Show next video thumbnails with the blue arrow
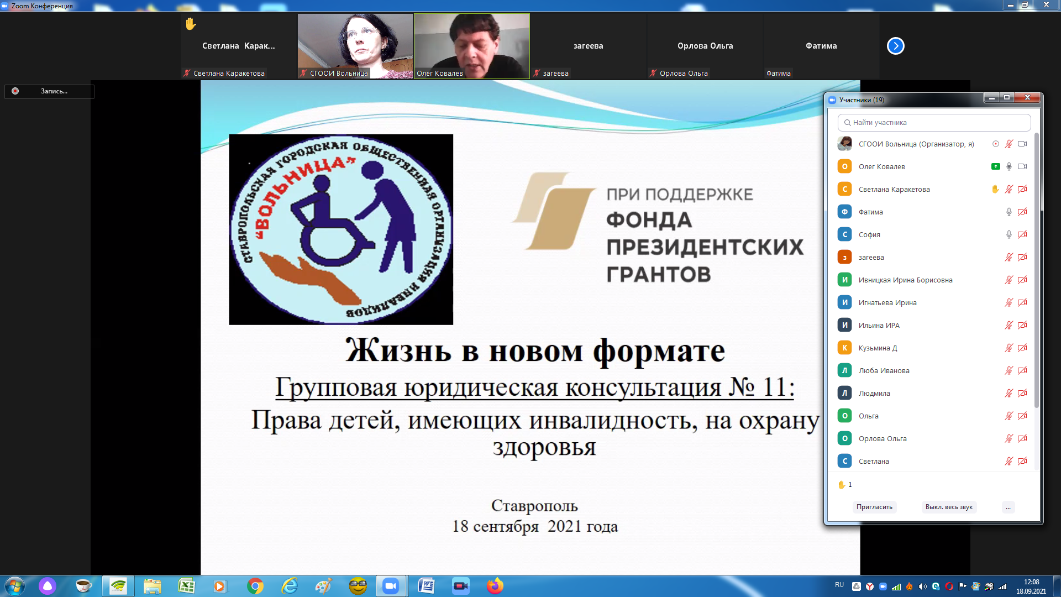Image resolution: width=1061 pixels, height=597 pixels. tap(895, 46)
